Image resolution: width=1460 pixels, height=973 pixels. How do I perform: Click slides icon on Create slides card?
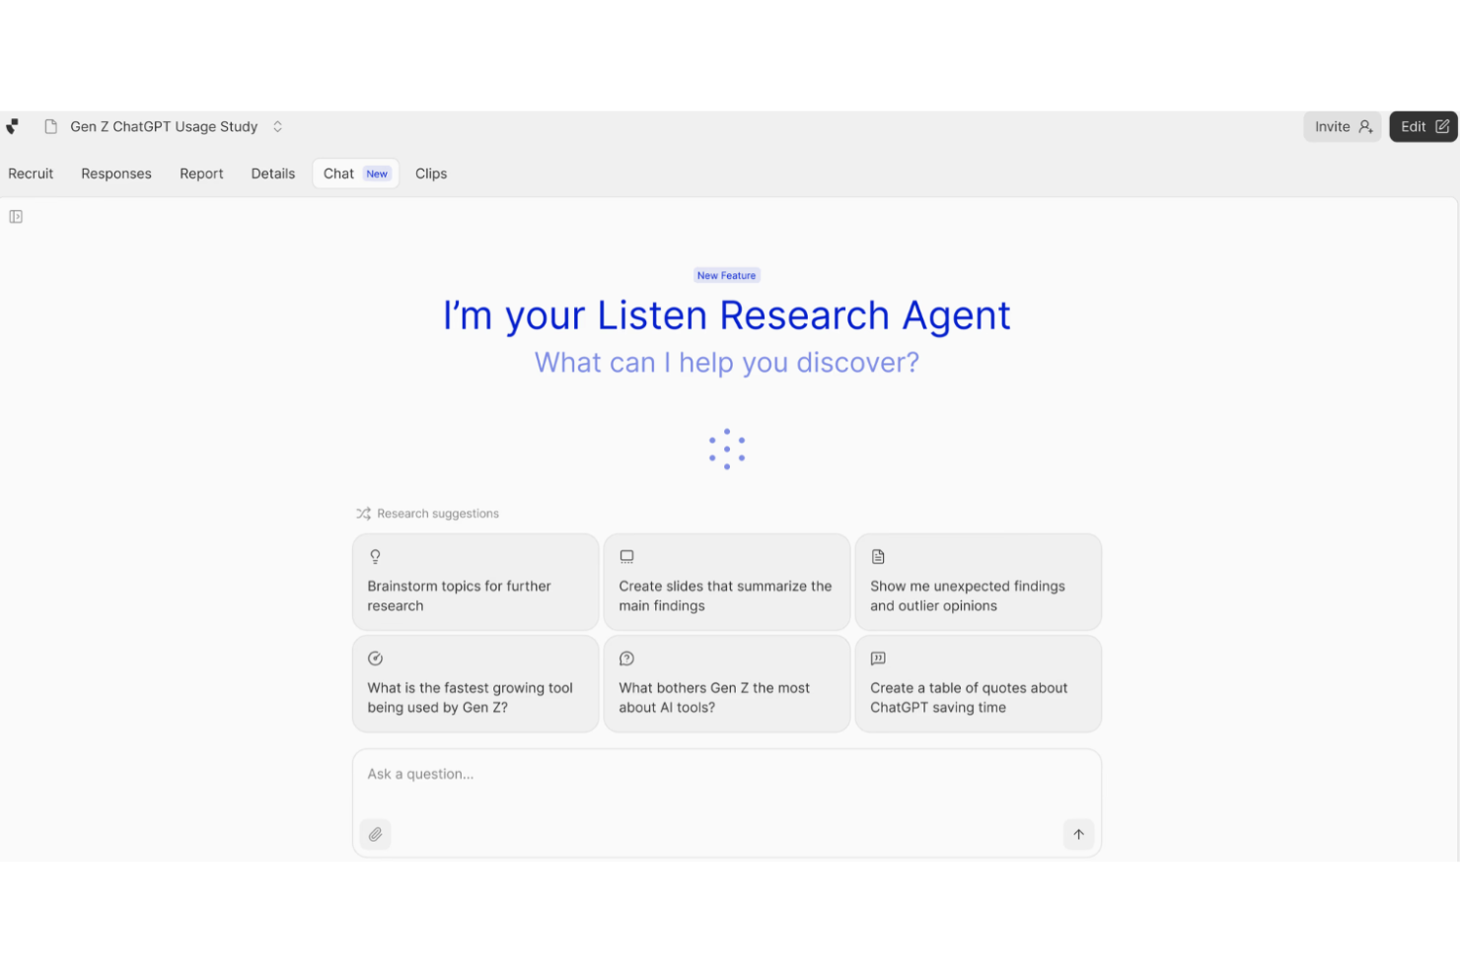626,557
